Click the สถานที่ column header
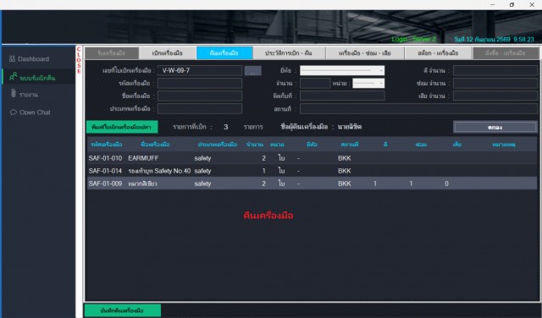This screenshot has height=318, width=542. 350,145
